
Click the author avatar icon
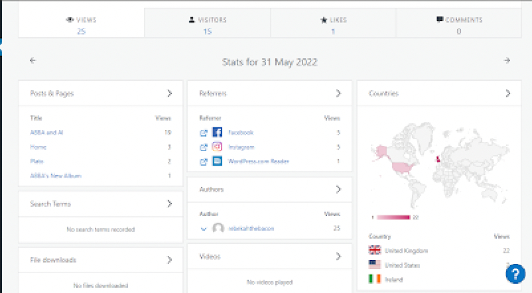point(218,228)
